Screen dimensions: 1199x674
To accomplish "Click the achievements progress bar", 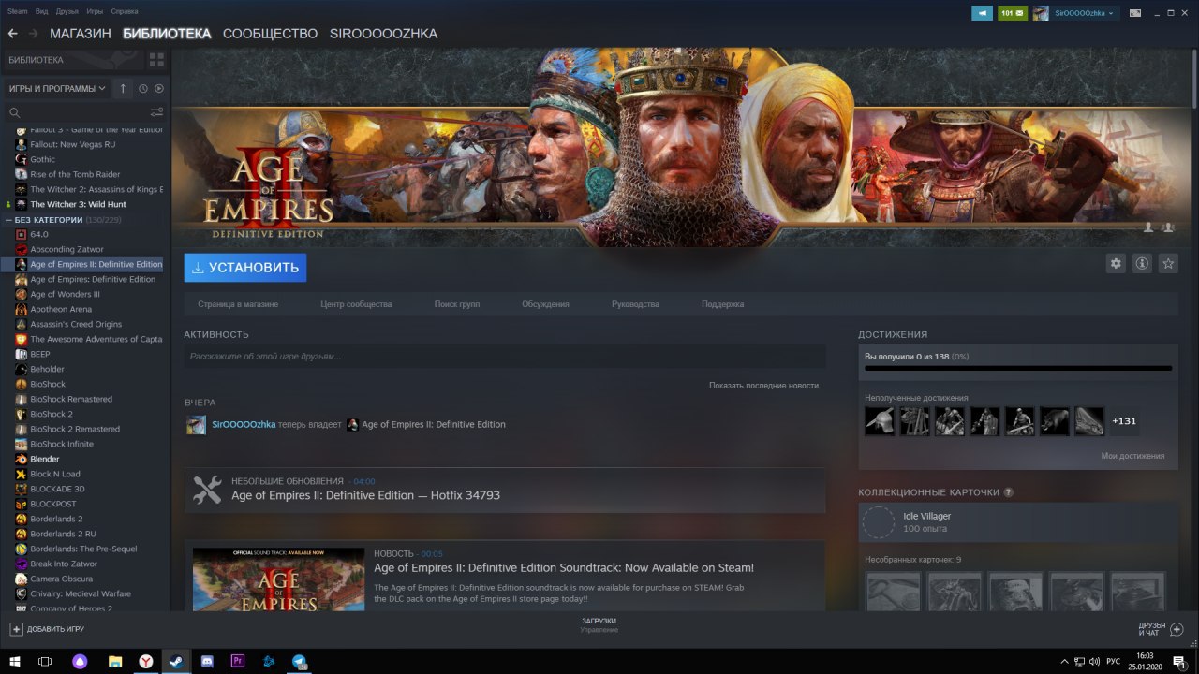I will 1018,369.
